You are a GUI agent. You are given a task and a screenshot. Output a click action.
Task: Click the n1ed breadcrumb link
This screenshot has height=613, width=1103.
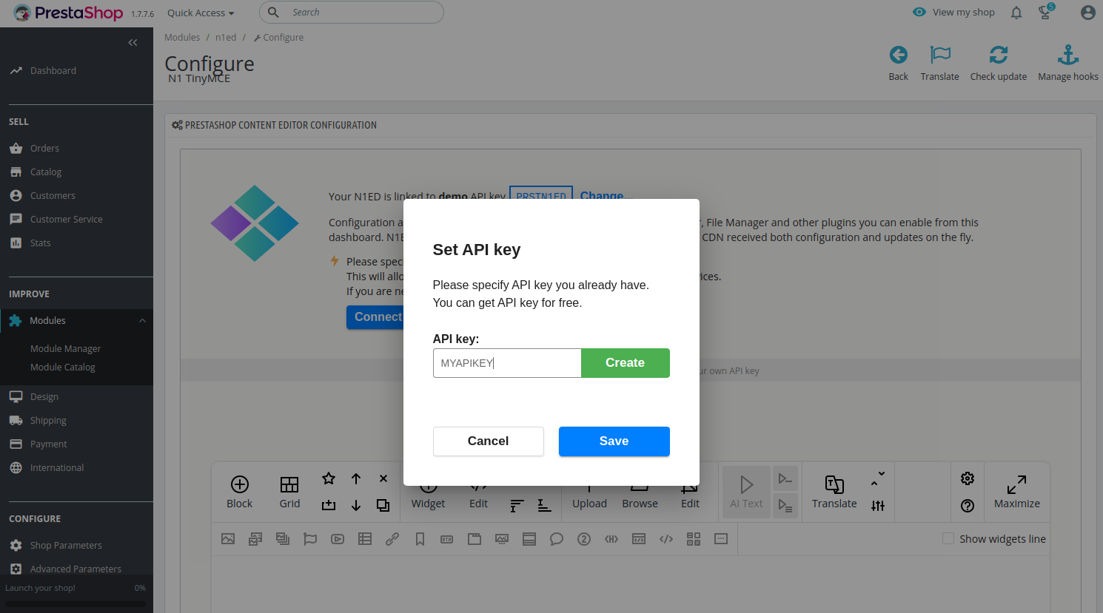226,38
